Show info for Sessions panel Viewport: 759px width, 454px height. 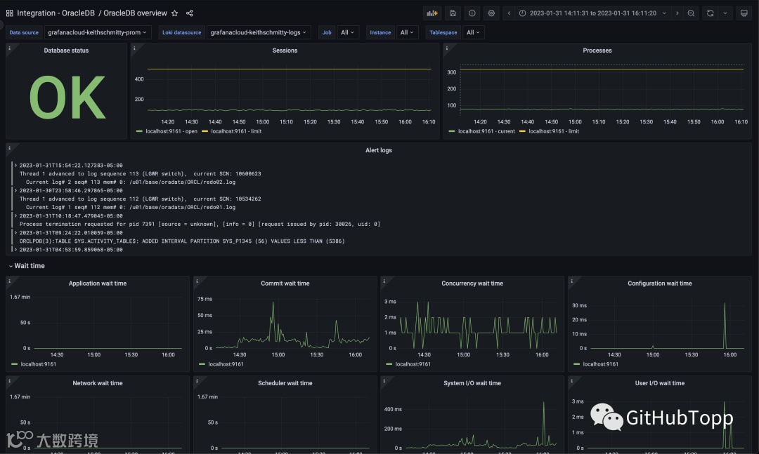[x=134, y=48]
